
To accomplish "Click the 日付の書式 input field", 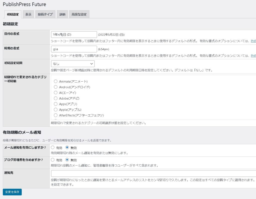I will (x=74, y=35).
